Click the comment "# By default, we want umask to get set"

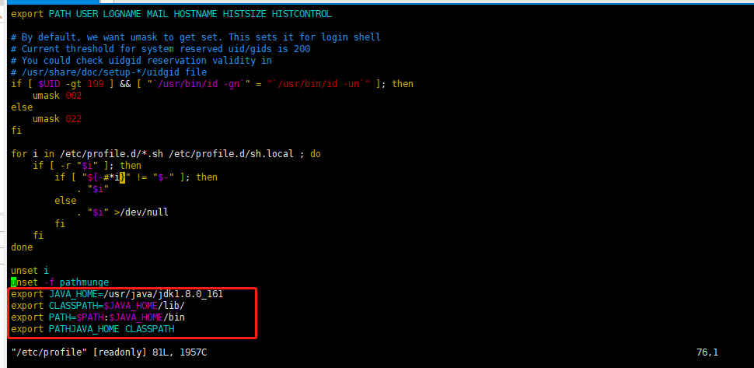point(117,37)
